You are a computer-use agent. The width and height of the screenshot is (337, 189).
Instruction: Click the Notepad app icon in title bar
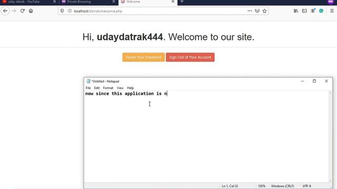88,81
